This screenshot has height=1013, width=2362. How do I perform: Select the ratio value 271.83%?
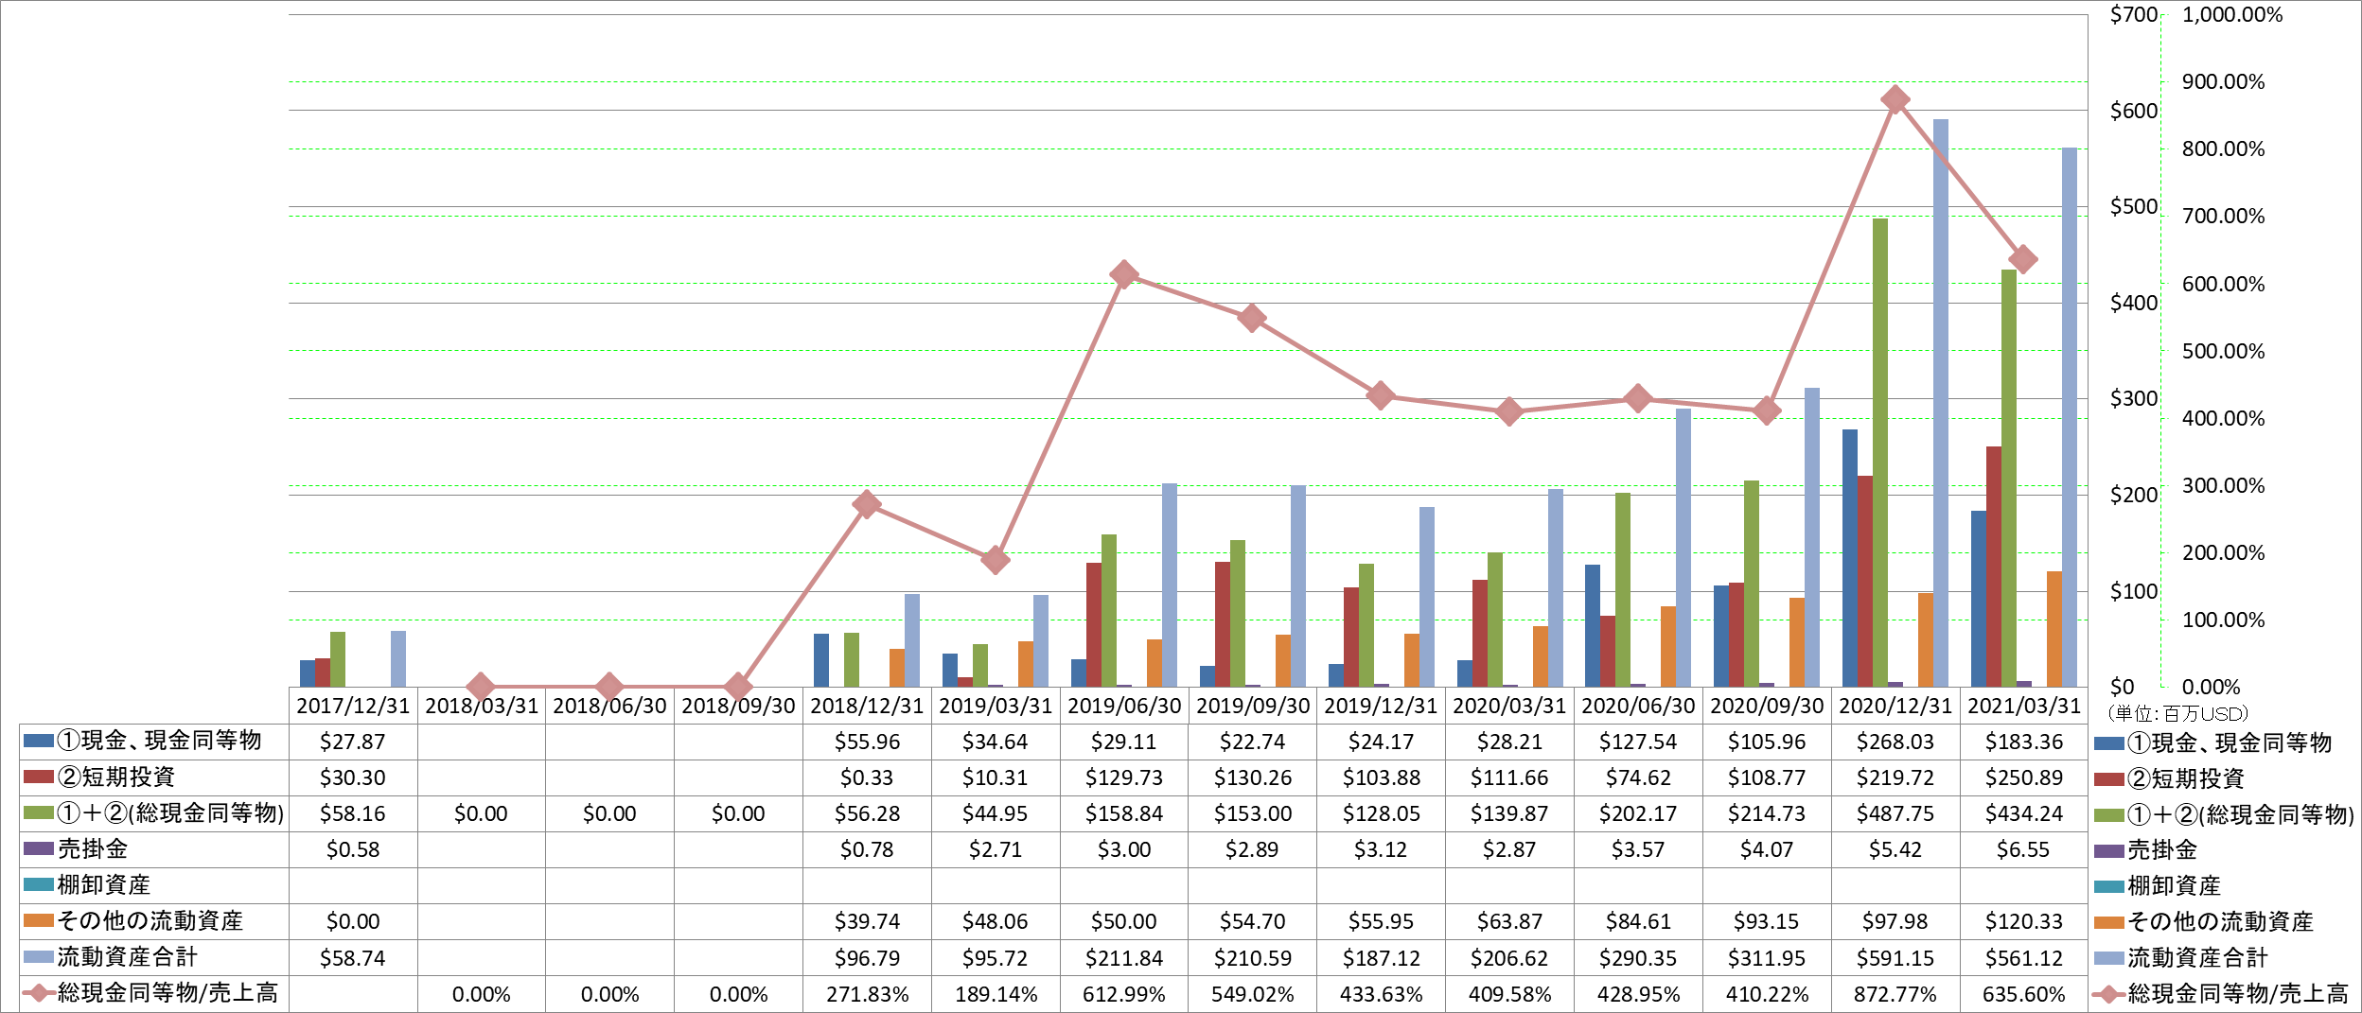(x=867, y=994)
